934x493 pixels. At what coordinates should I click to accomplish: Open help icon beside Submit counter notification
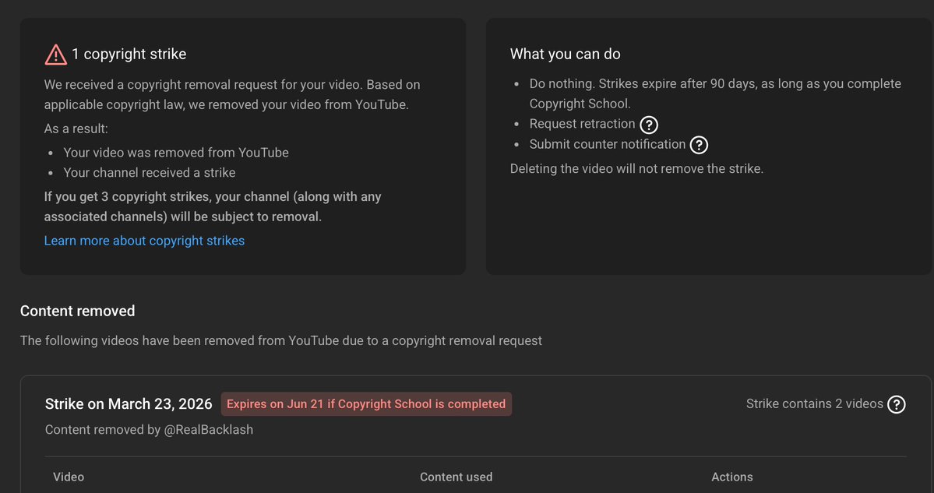(699, 146)
